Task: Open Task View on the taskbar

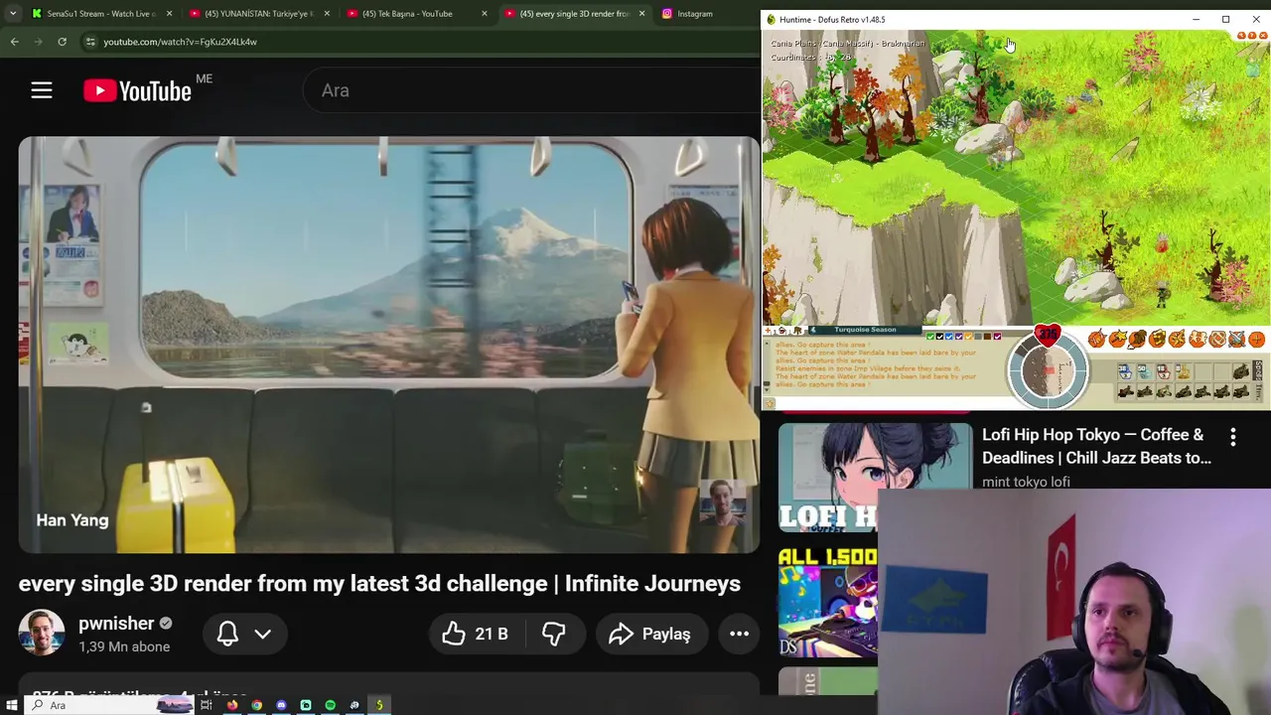Action: (x=206, y=705)
